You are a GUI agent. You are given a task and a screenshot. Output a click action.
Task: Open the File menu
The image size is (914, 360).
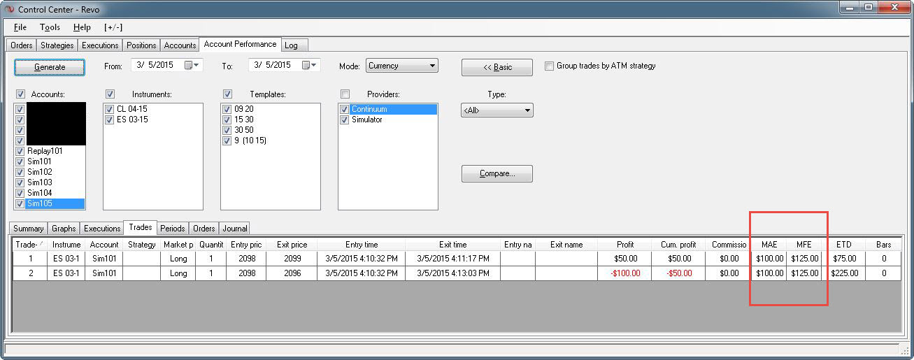[20, 27]
